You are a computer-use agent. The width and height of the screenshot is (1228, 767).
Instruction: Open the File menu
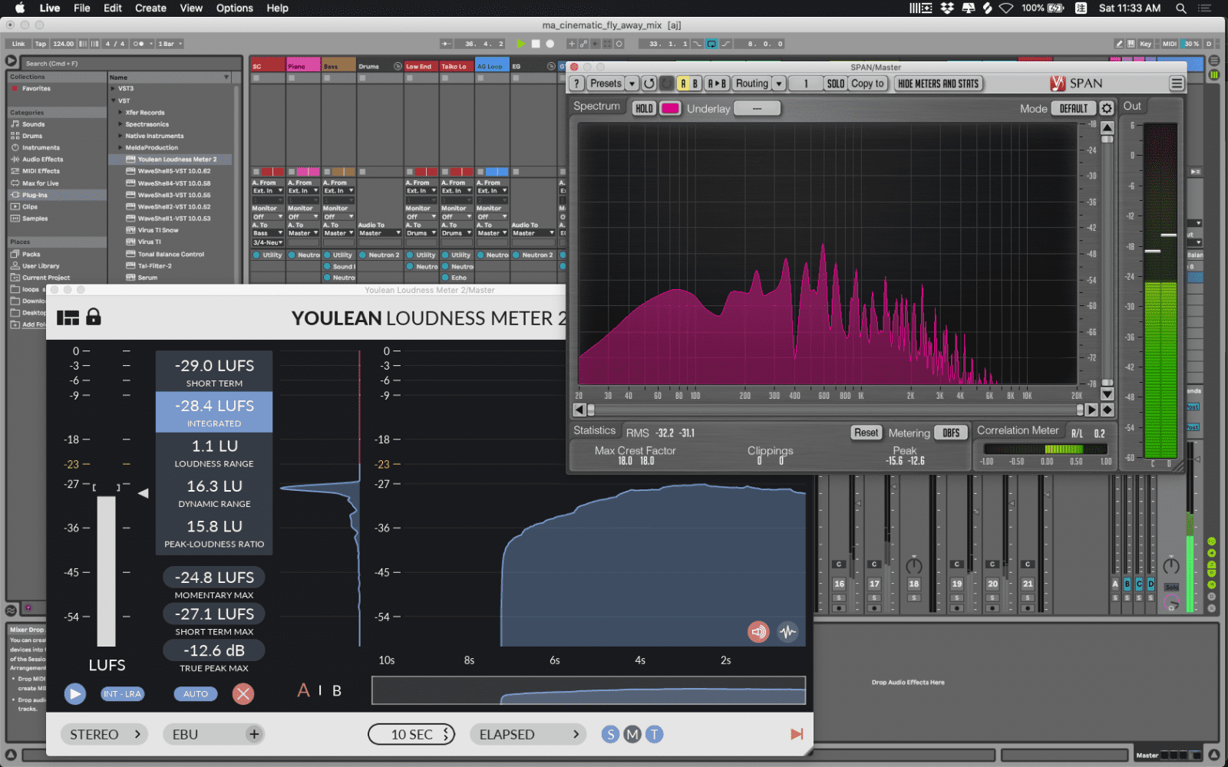(81, 8)
